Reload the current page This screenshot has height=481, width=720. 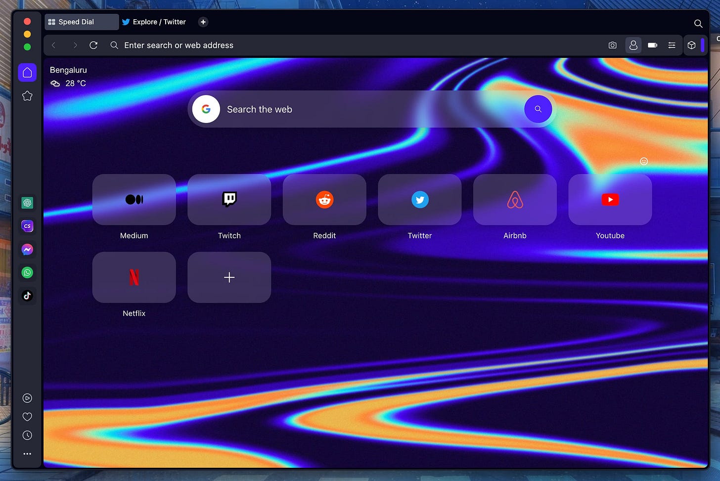(x=93, y=45)
